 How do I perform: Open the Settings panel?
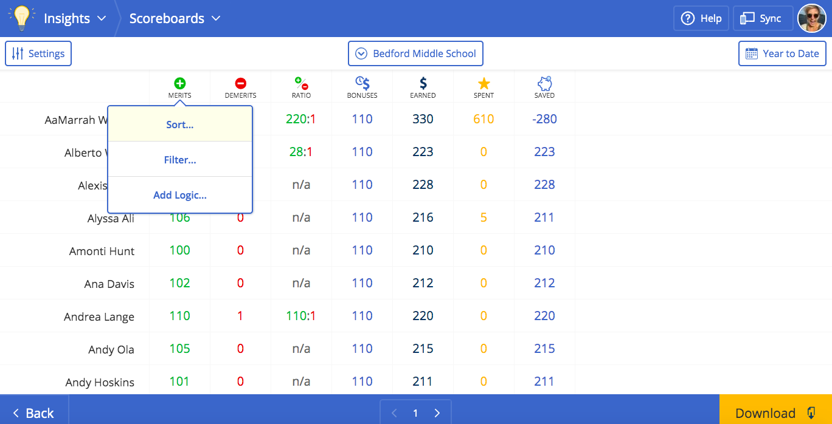38,53
